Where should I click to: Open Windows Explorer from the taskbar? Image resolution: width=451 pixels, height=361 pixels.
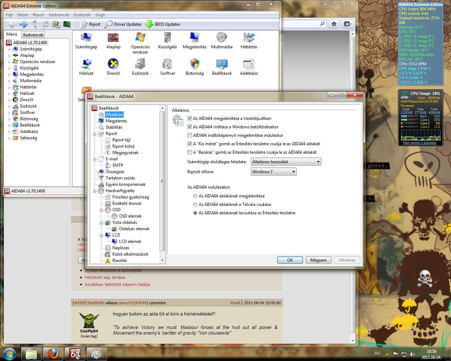click(31, 354)
